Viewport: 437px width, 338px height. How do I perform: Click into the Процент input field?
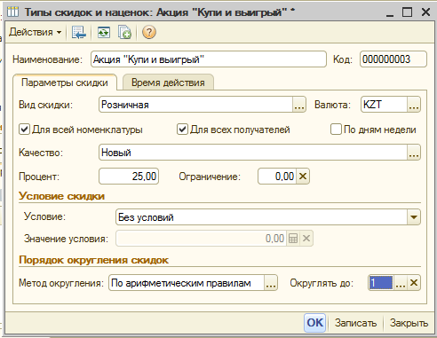point(129,177)
